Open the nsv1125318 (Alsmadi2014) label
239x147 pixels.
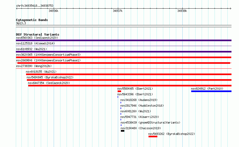35,43
